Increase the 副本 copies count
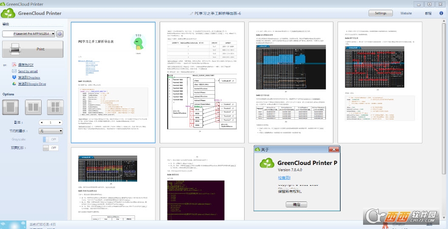The width and height of the screenshot is (448, 229). click(60, 123)
